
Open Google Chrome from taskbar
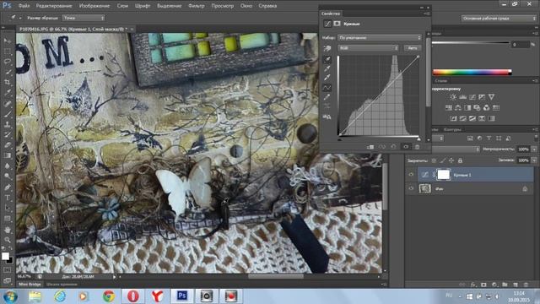109,296
